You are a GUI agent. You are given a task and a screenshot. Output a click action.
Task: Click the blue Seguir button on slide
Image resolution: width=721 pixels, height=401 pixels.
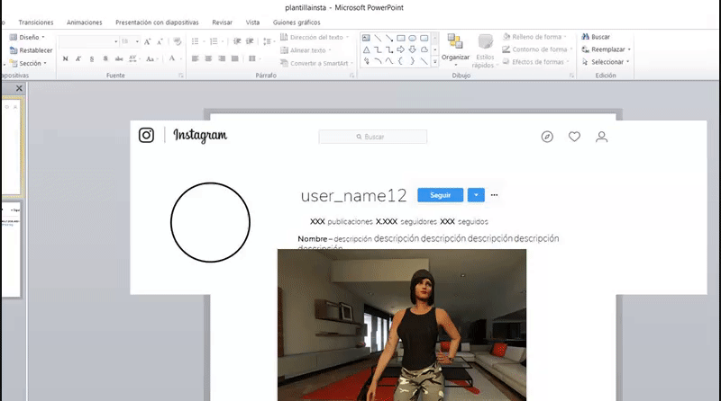441,195
